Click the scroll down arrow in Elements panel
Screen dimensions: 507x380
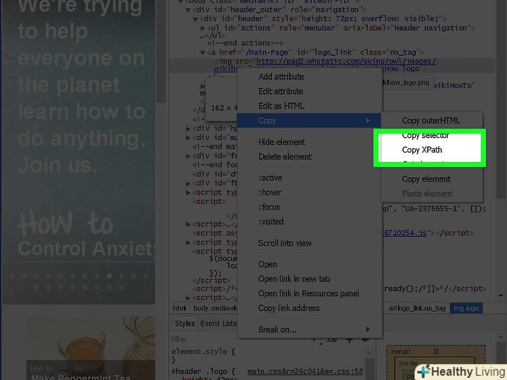click(x=501, y=296)
